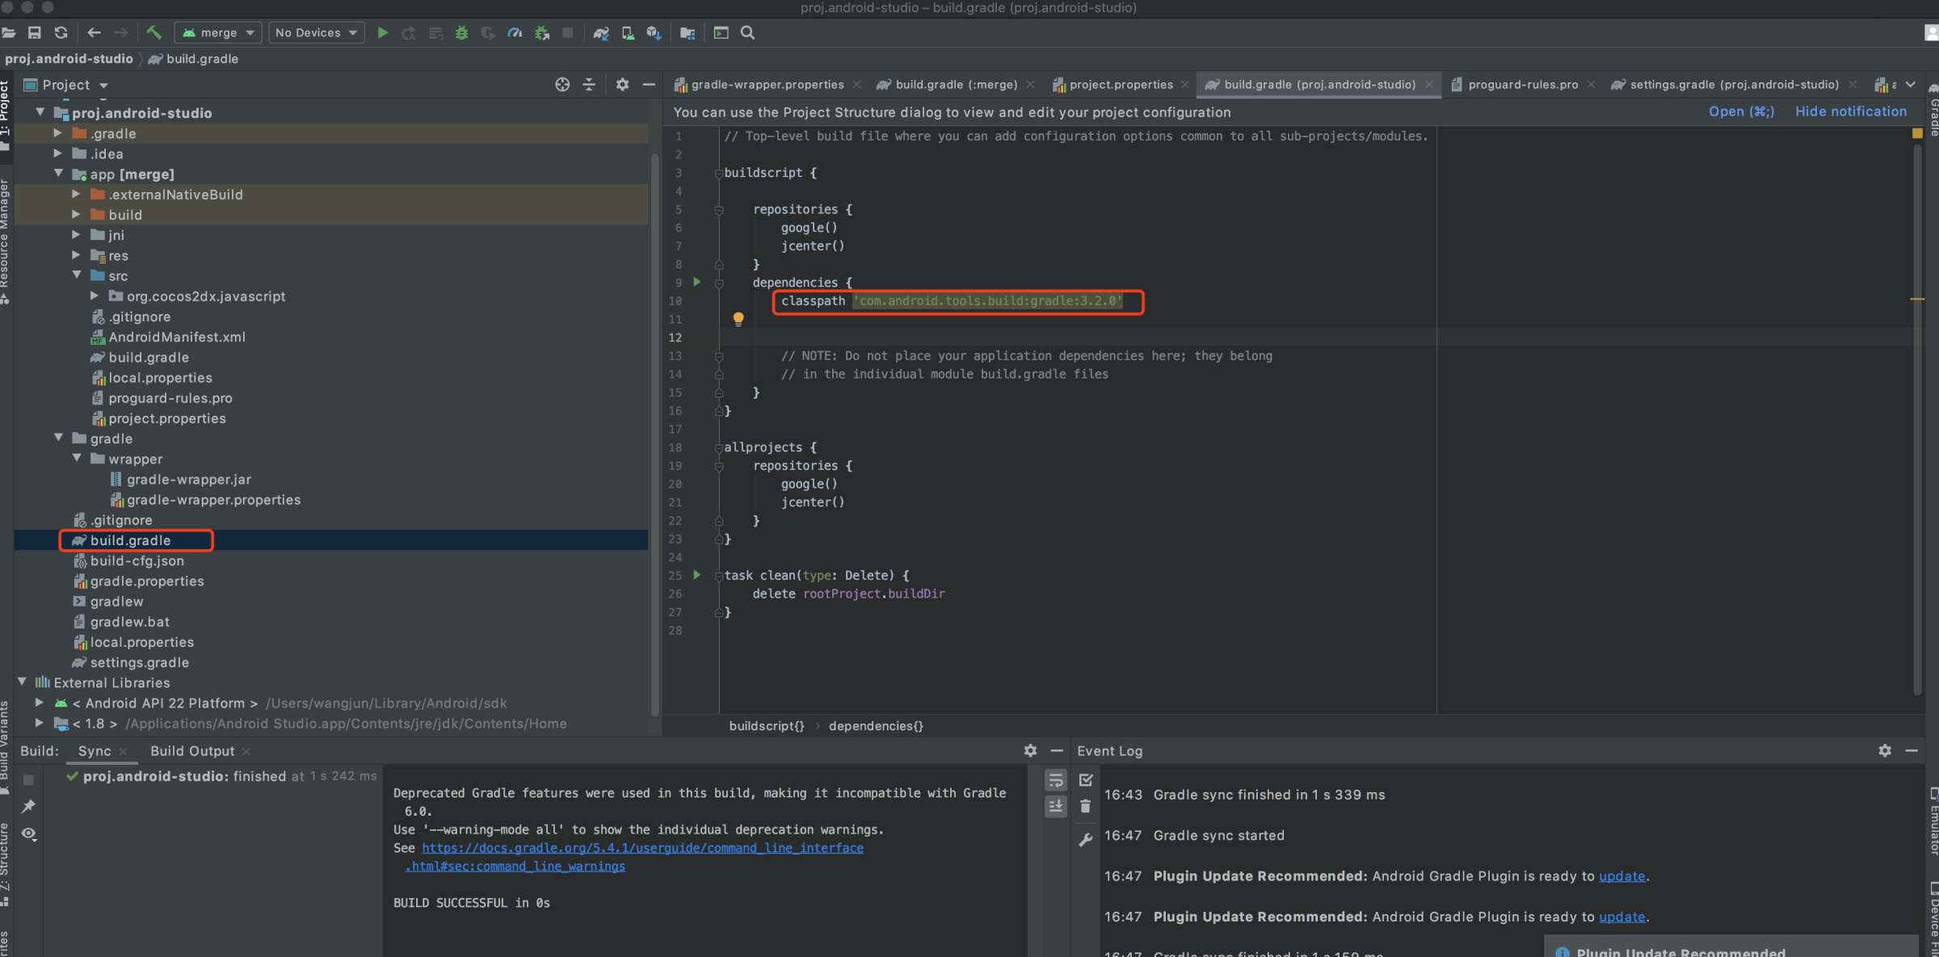
Task: Show the hidden editor tabs dropdown
Action: point(1911,85)
